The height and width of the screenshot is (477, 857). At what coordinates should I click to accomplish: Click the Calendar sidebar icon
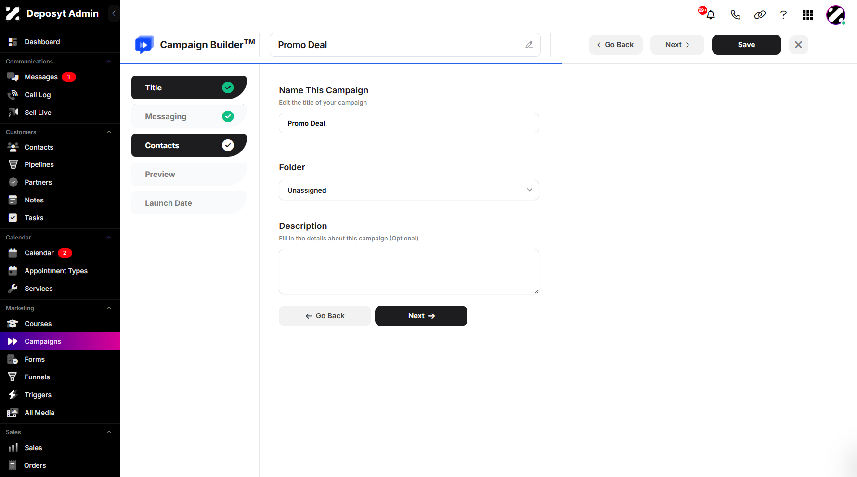[13, 253]
